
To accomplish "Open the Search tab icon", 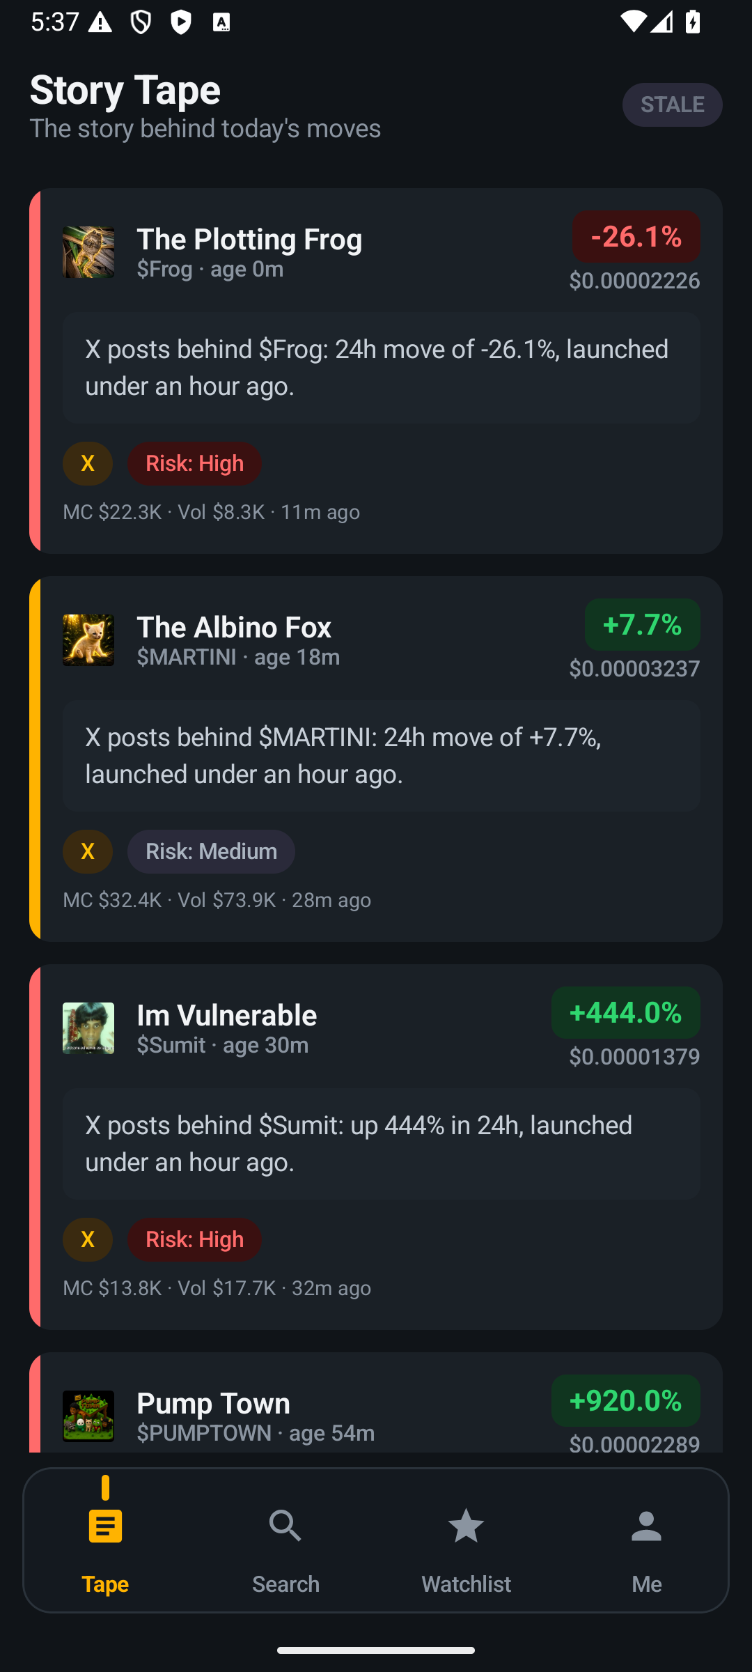I will (x=285, y=1526).
